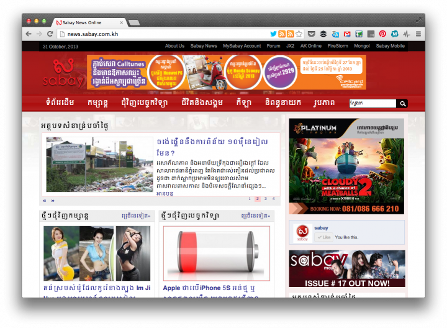
Task: Open the About Us link
Action: pos(174,46)
